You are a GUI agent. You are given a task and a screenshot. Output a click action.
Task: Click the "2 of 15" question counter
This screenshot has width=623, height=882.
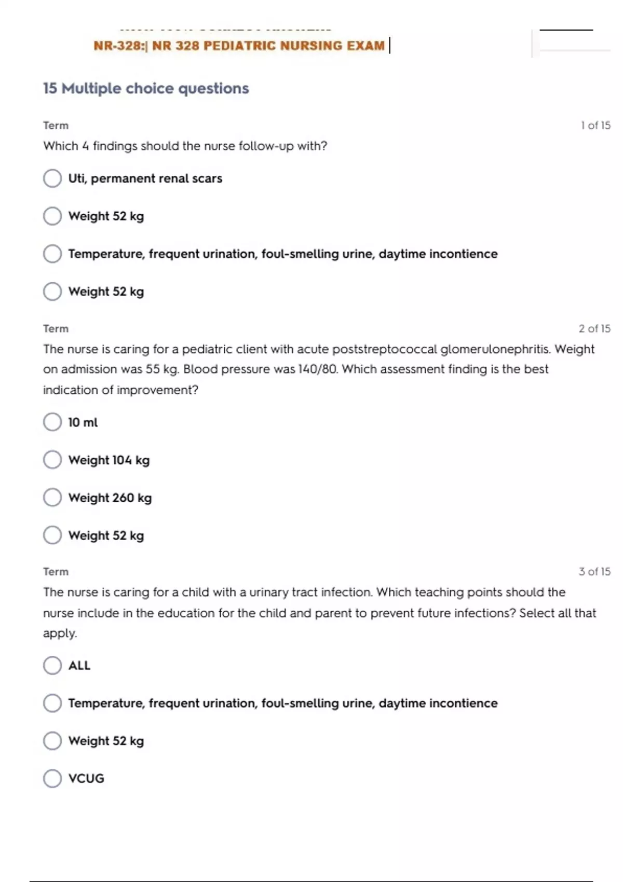[594, 328]
